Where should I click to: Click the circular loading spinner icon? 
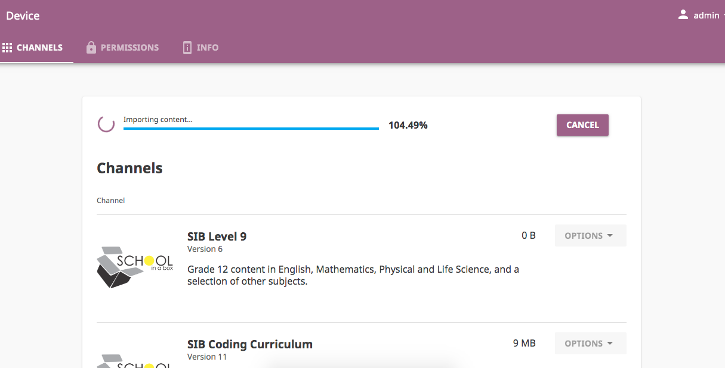(x=106, y=124)
